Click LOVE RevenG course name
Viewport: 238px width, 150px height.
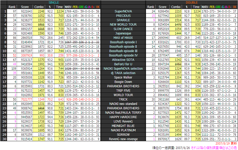[123, 122]
